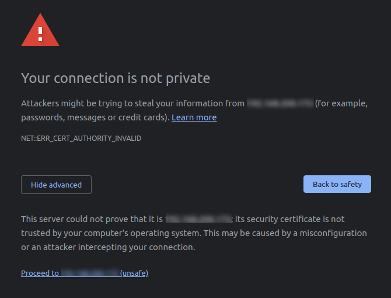
Task: Collapse details with the "Hide advanced" button
Action: (x=56, y=185)
